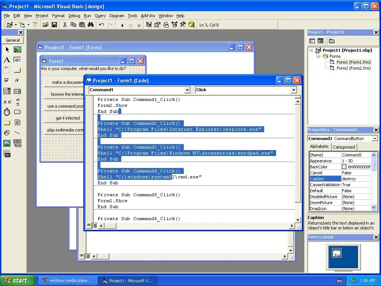Click View Object icon in Project panel
The height and width of the screenshot is (286, 381).
pyautogui.click(x=320, y=41)
